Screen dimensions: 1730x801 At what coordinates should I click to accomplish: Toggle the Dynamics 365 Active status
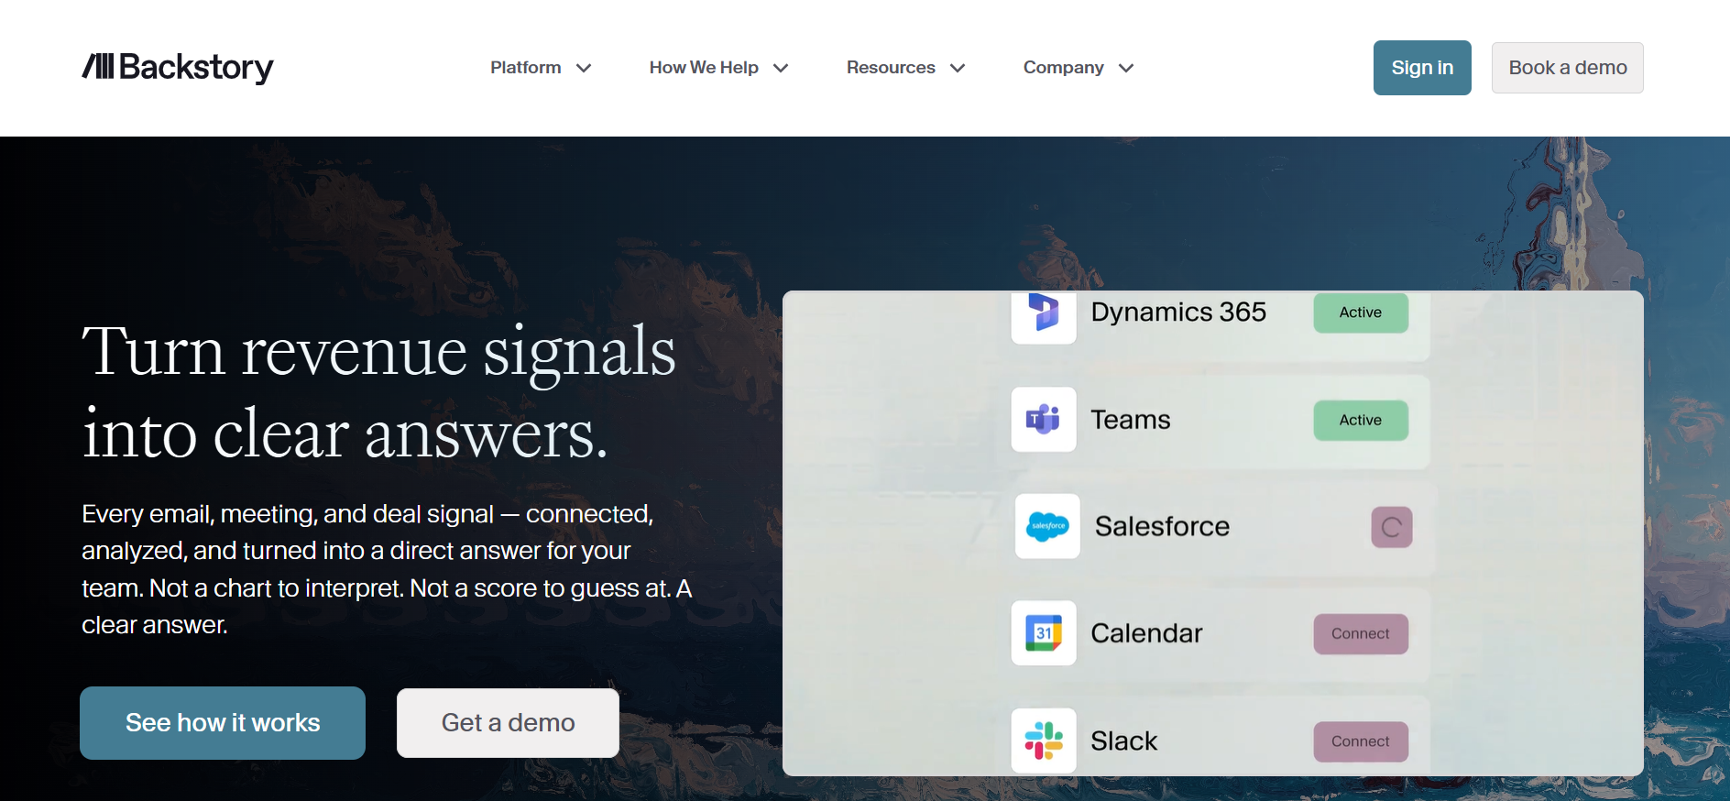1360,313
